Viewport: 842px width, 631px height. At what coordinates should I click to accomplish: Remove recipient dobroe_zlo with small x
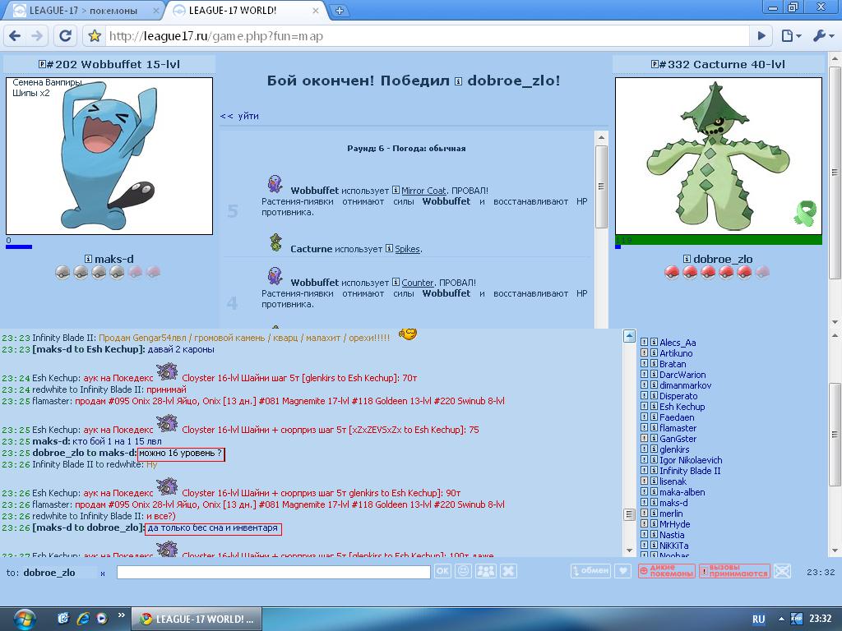103,573
